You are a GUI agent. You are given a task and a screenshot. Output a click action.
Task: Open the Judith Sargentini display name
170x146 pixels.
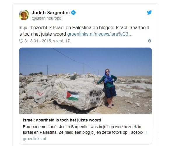point(51,13)
